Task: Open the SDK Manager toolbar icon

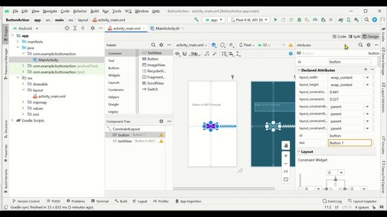Action: (356, 20)
